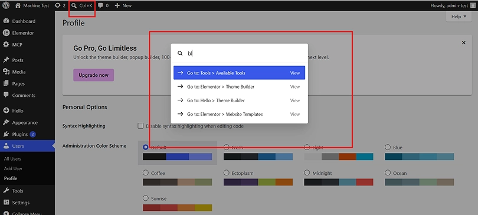Open the Tools wrench icon
Viewport: 478px width, 215px height.
coord(6,191)
